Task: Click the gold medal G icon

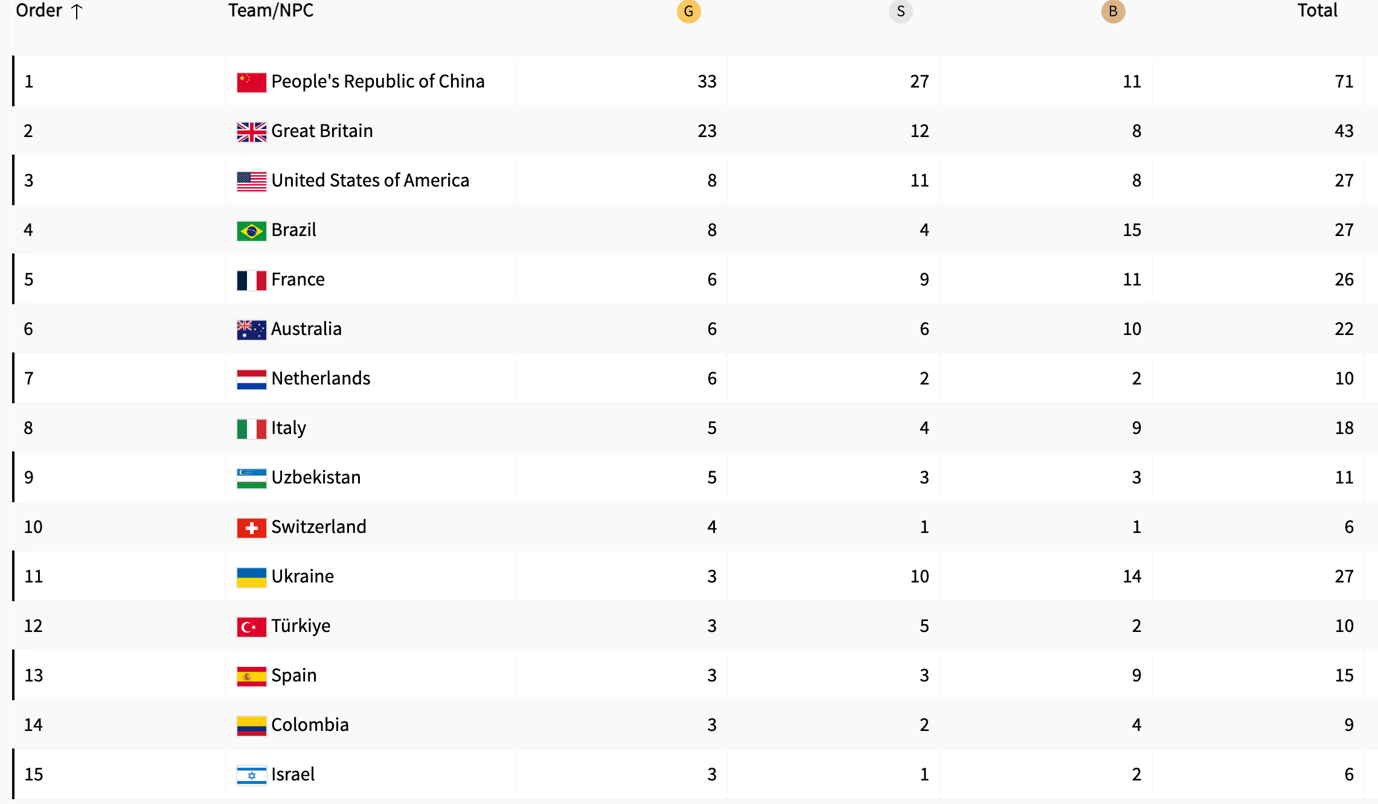Action: click(688, 11)
